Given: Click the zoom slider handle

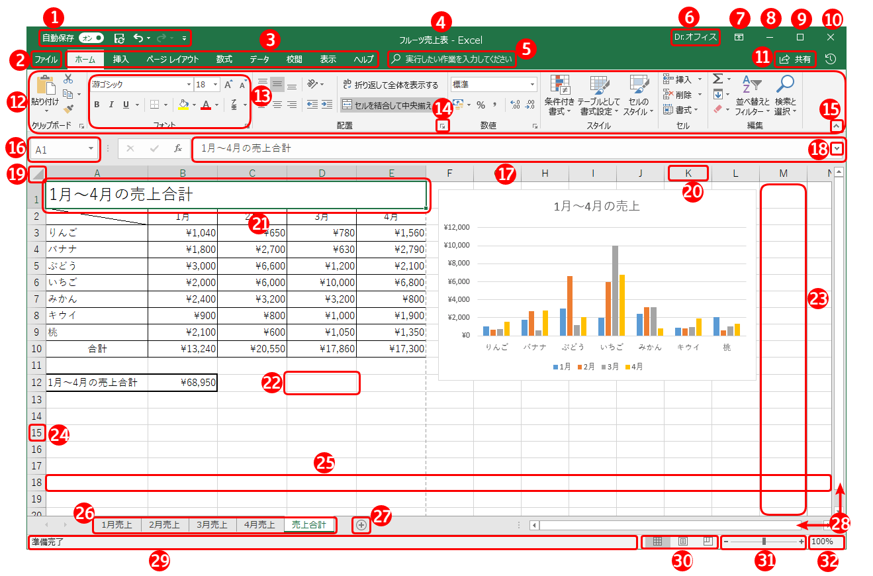Looking at the screenshot, I should click(x=764, y=542).
